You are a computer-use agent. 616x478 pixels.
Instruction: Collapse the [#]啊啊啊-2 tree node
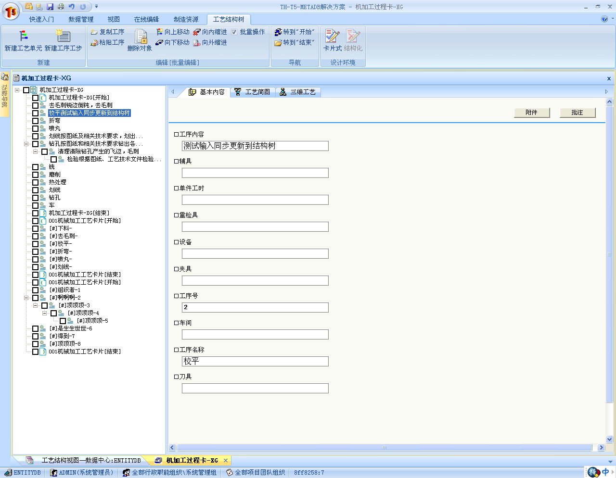coord(26,298)
